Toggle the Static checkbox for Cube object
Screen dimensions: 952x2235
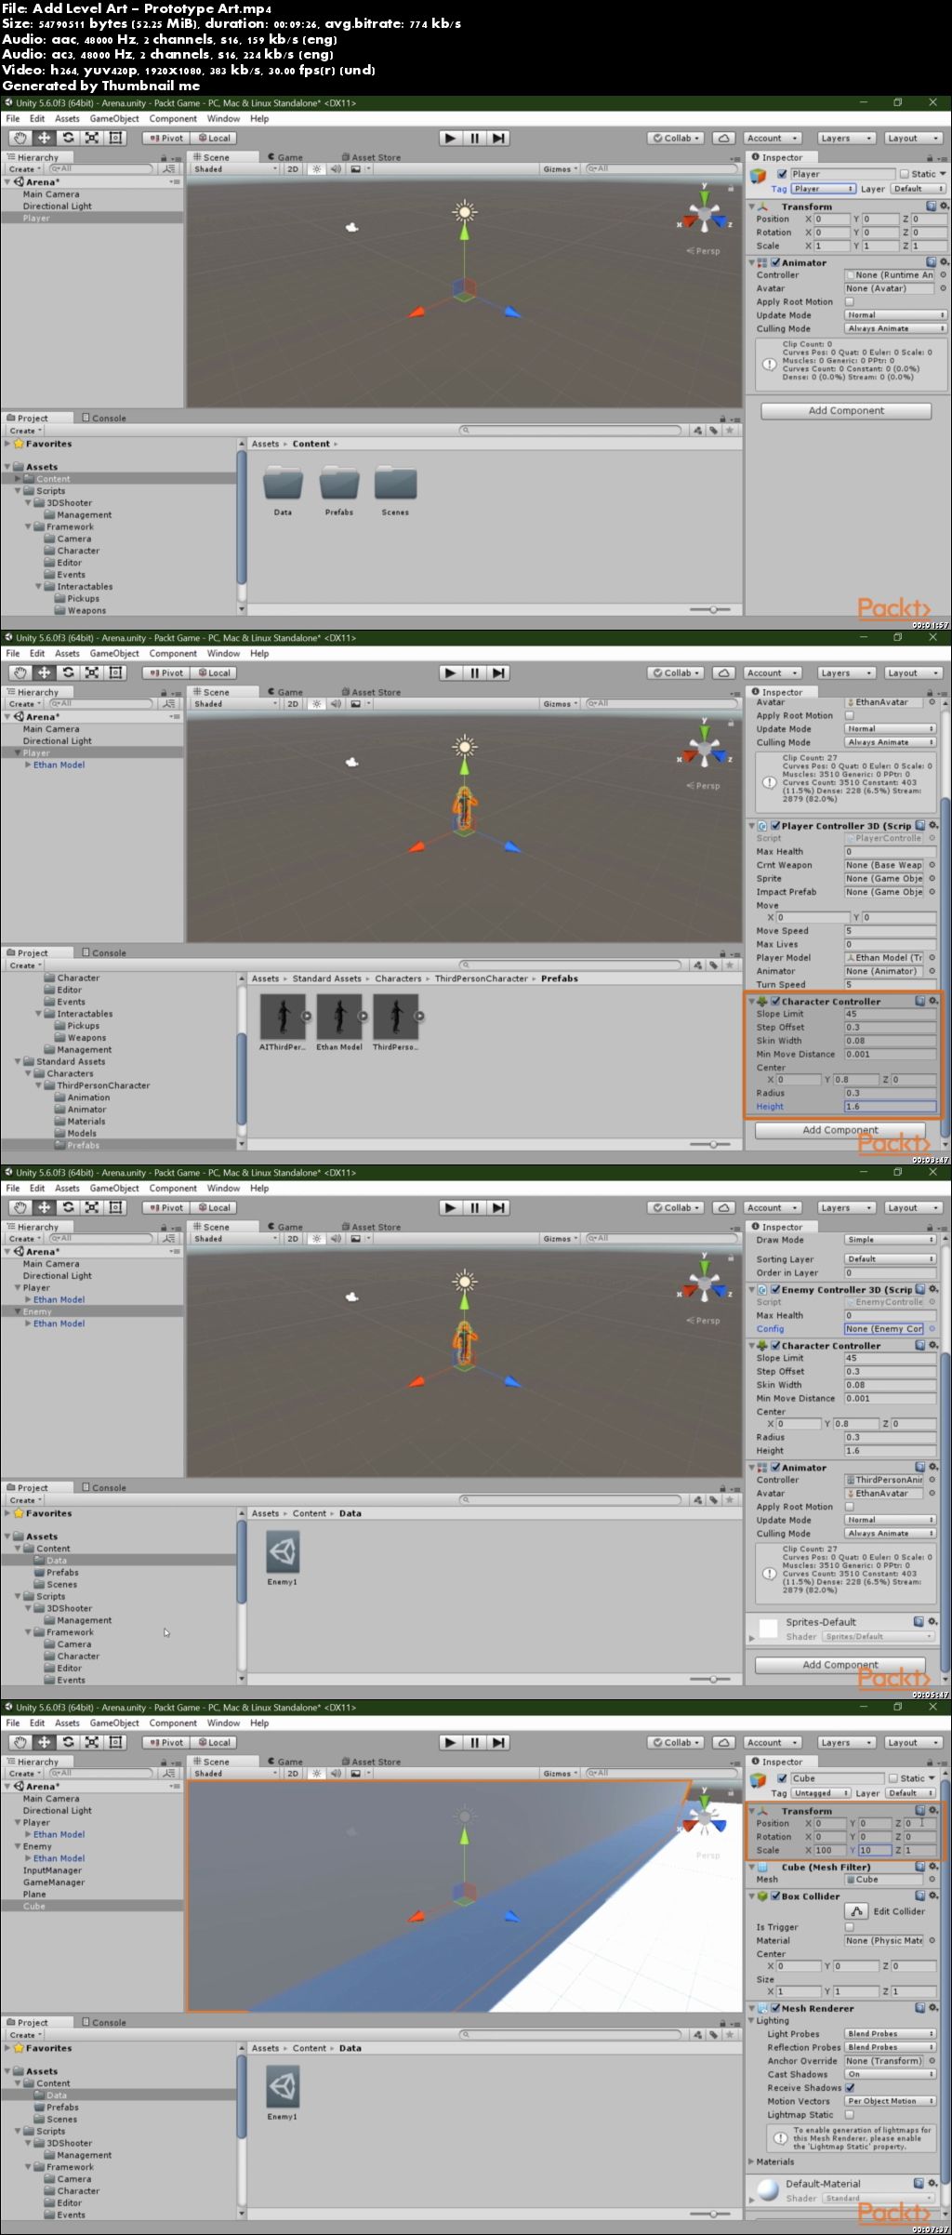893,1778
